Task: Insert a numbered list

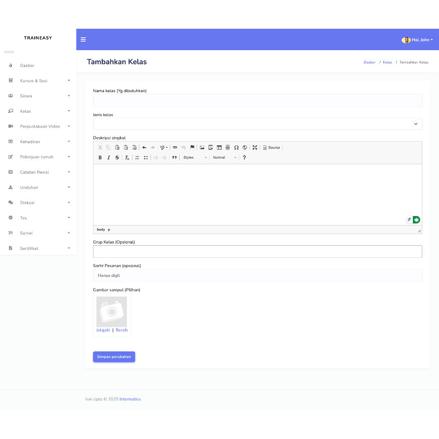Action: (x=137, y=158)
